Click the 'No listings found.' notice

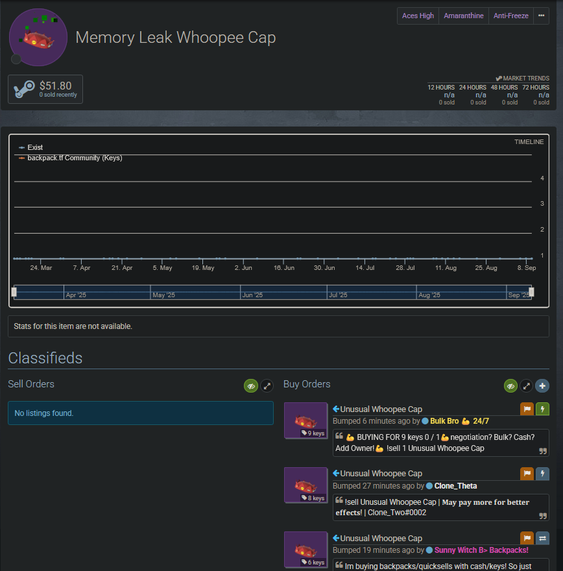141,413
